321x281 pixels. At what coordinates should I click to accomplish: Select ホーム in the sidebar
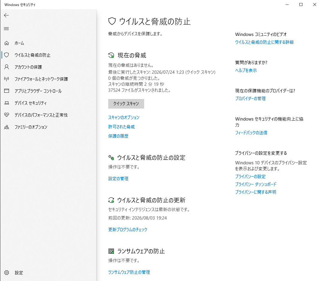(x=19, y=43)
